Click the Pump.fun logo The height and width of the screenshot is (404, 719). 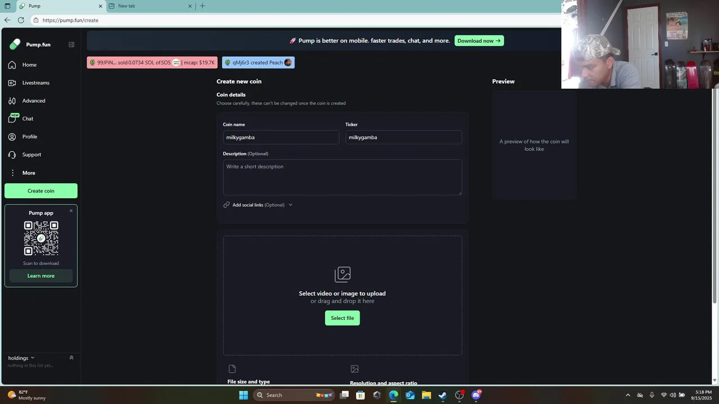(x=30, y=44)
